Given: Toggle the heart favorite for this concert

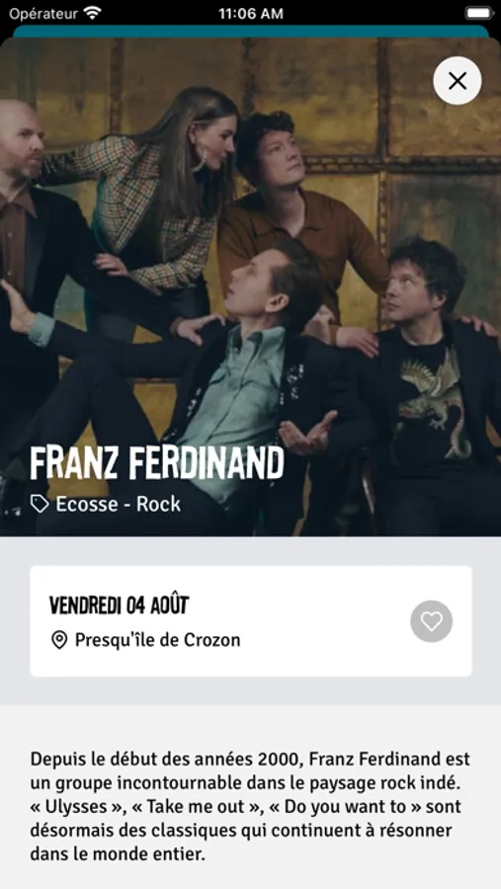Looking at the screenshot, I should (x=431, y=621).
